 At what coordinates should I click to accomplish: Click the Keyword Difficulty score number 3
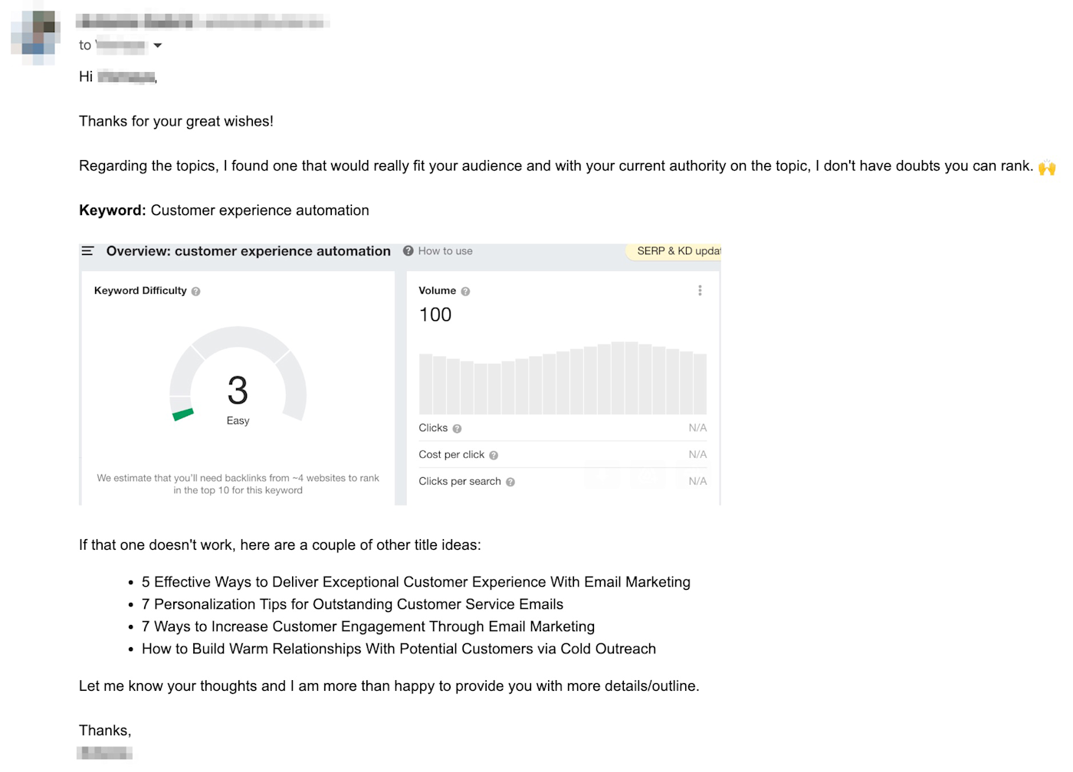coord(238,391)
